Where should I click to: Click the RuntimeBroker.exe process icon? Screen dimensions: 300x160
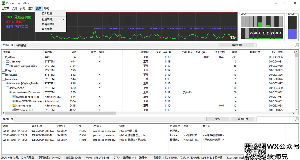[14, 97]
